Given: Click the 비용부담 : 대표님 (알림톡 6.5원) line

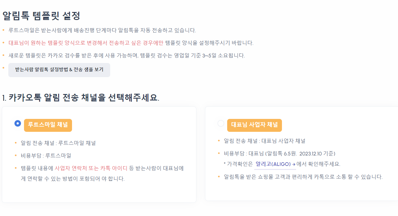Looking at the screenshot, I should coord(279,154).
